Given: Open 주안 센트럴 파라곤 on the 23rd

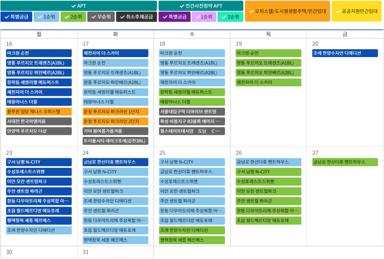Looking at the screenshot, I should pyautogui.click(x=39, y=191).
